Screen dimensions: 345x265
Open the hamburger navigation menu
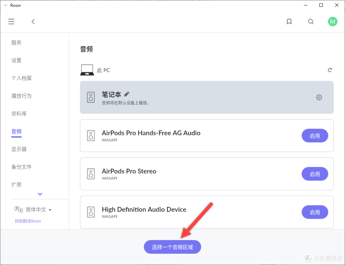pos(11,22)
